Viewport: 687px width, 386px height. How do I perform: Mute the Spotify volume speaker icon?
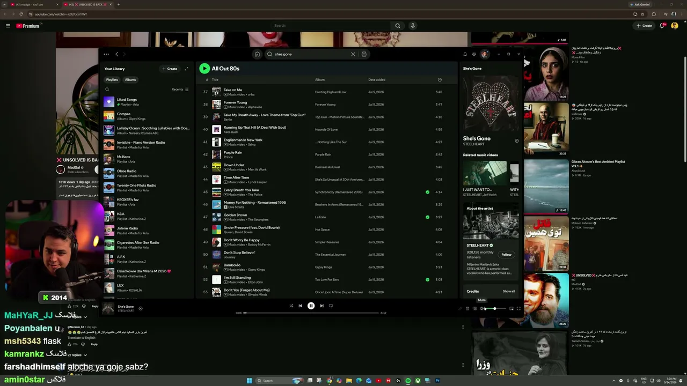coord(482,308)
